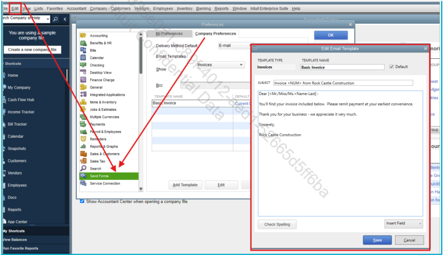Click the Add Template button

[185, 185]
